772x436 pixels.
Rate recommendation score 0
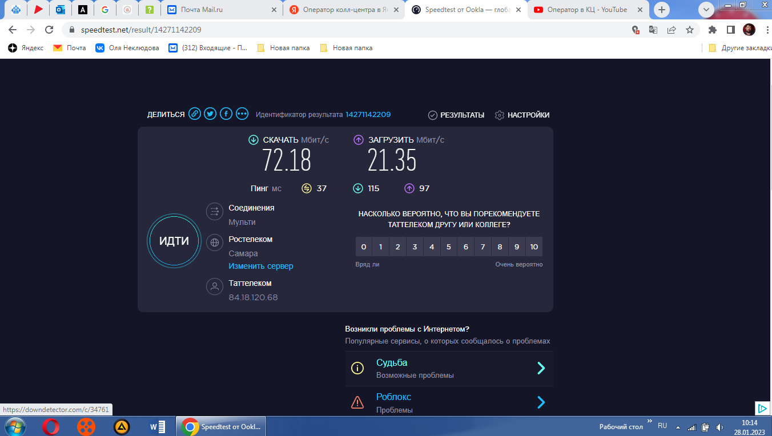coord(364,247)
